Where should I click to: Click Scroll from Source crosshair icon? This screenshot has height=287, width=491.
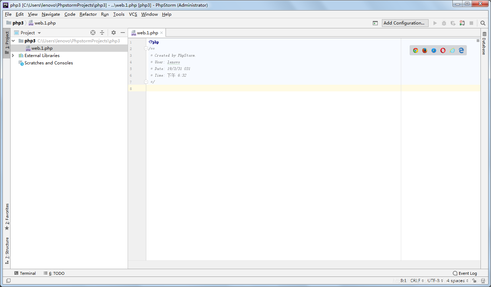point(93,33)
